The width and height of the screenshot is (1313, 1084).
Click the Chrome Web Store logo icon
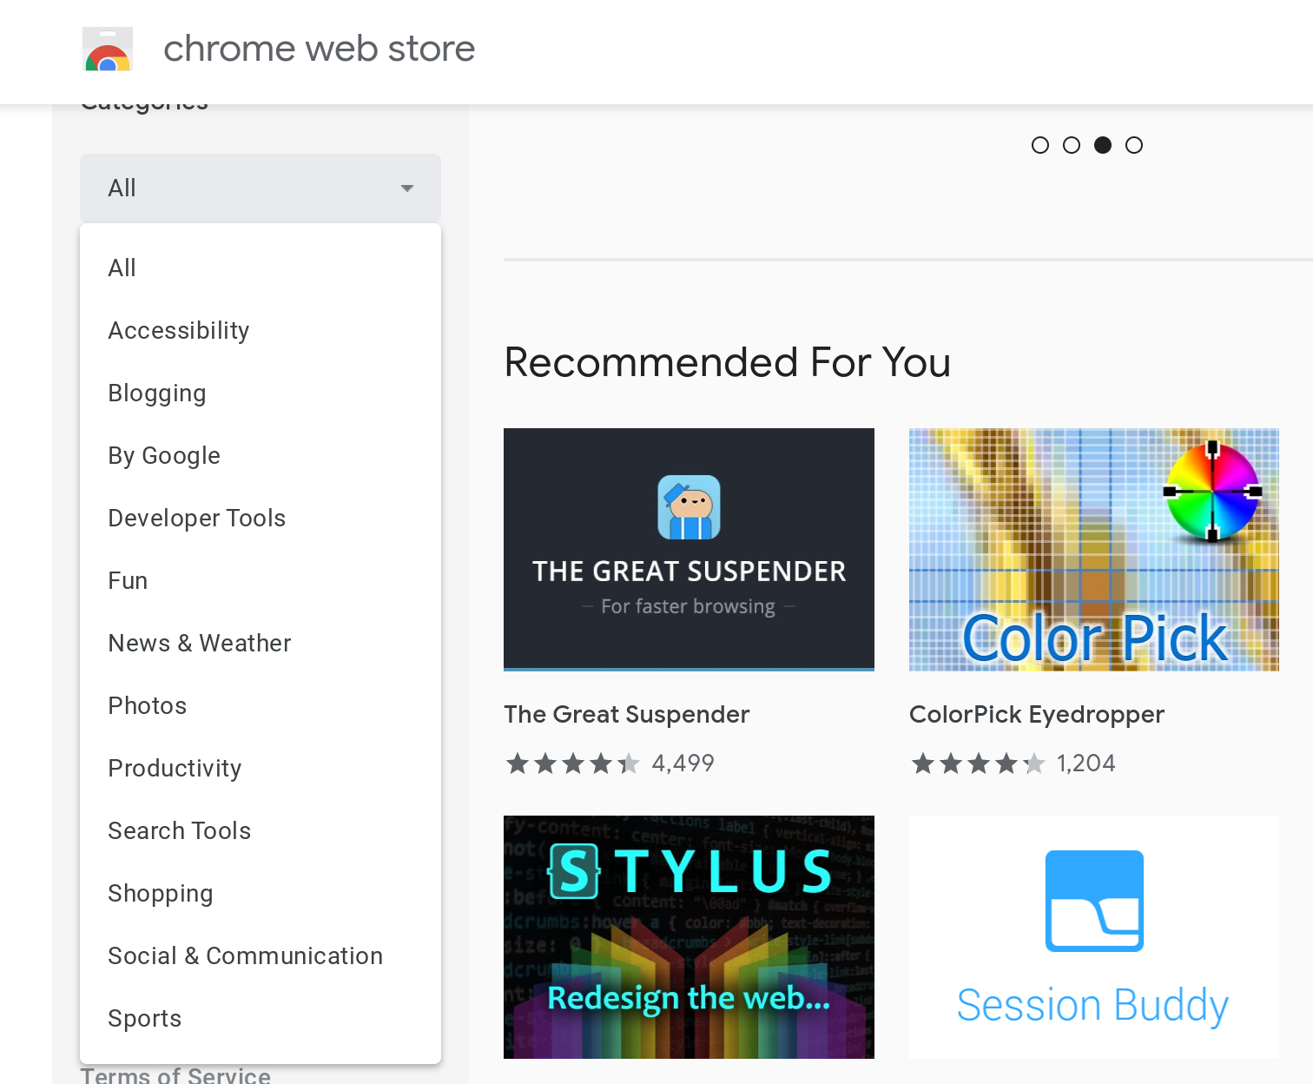coord(108,49)
